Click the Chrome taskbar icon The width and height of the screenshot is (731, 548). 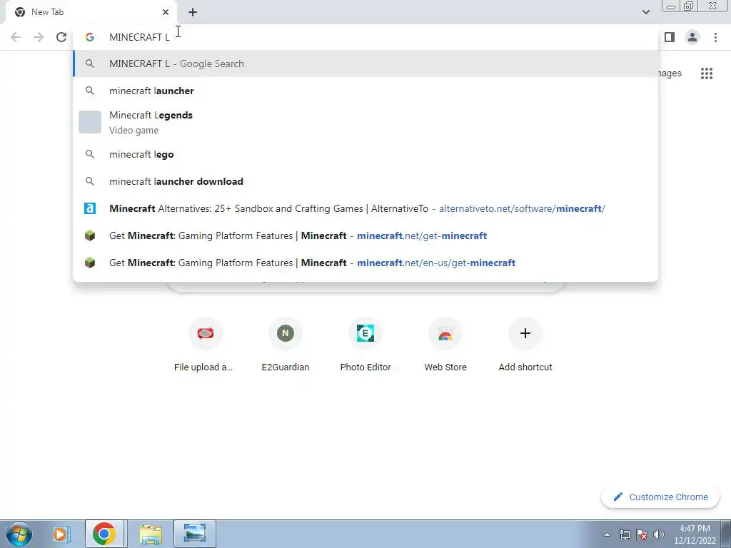[104, 534]
